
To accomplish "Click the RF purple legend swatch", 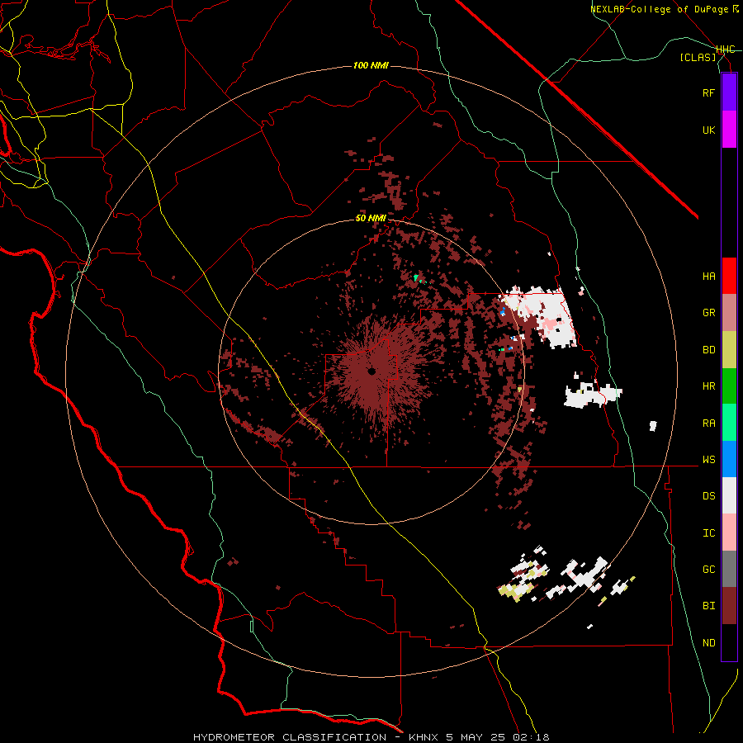I will [729, 92].
